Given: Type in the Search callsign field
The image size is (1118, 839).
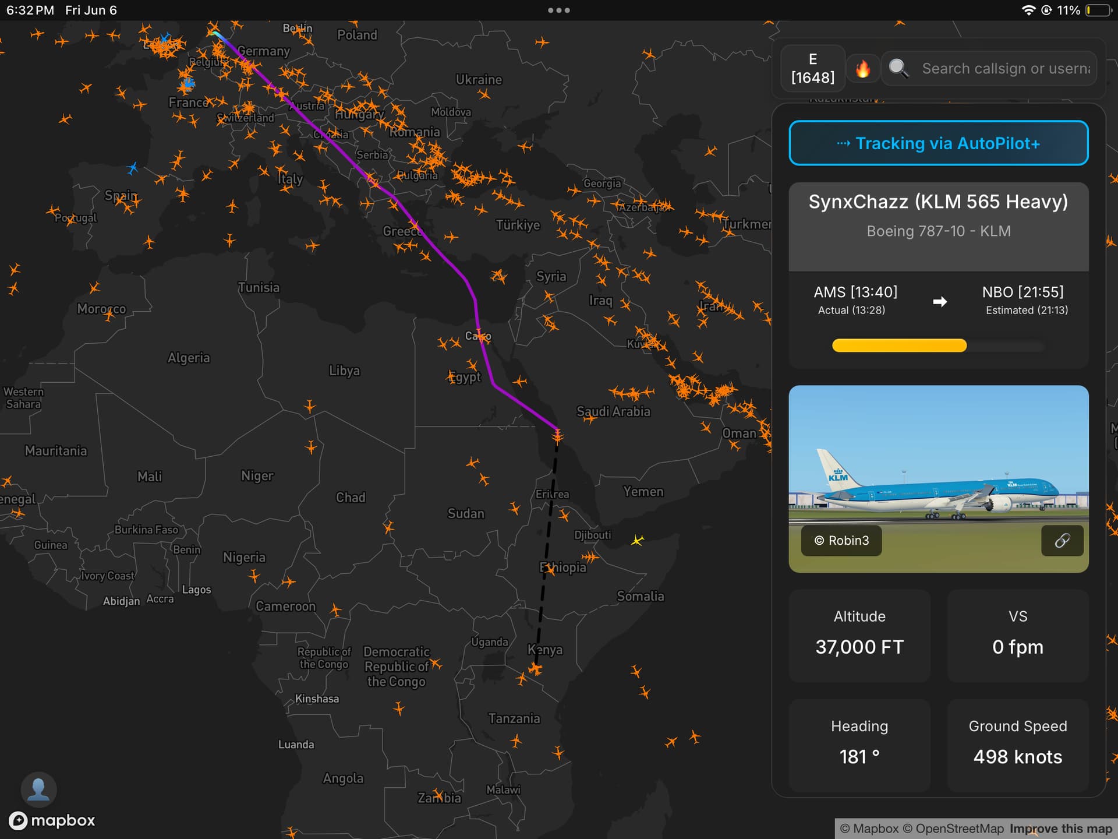Looking at the screenshot, I should (1005, 69).
